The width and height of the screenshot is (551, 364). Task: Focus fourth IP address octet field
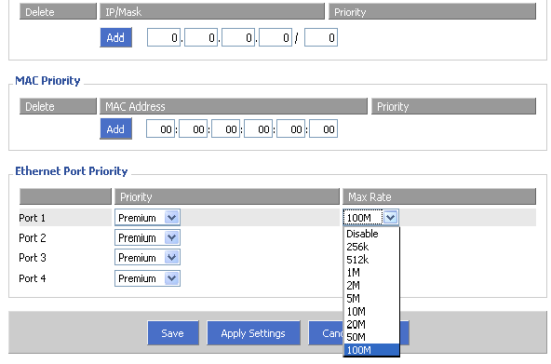point(275,37)
